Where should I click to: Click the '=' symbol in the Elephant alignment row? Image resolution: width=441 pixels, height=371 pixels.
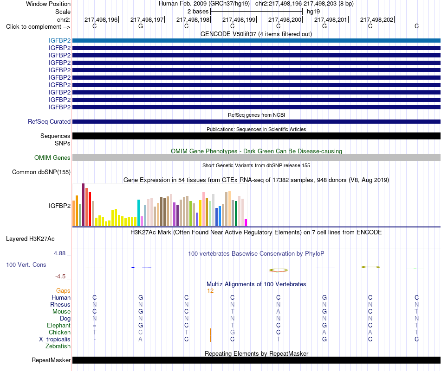(x=95, y=326)
